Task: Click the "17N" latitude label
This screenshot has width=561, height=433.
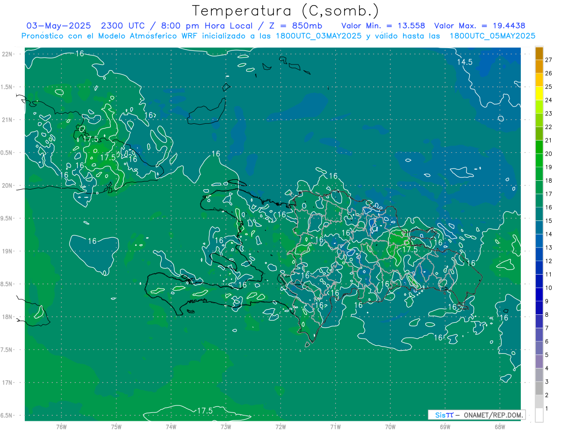Action: click(7, 383)
